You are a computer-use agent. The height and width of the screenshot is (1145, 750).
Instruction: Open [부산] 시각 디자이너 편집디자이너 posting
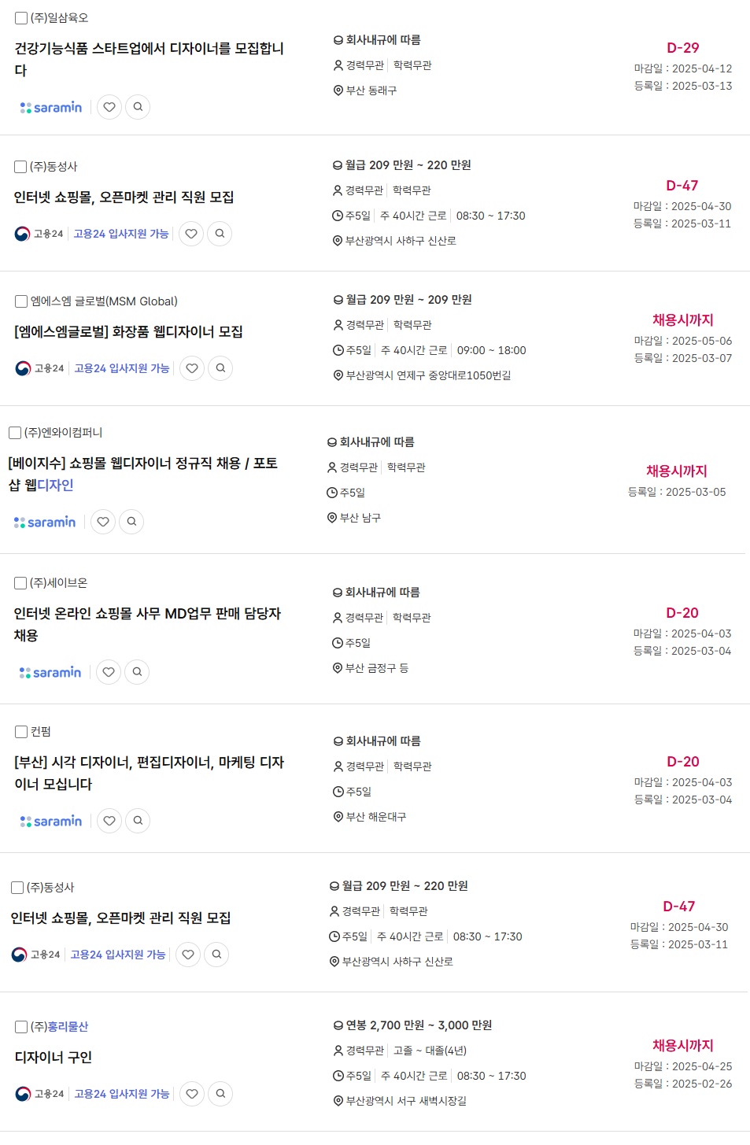tap(149, 772)
